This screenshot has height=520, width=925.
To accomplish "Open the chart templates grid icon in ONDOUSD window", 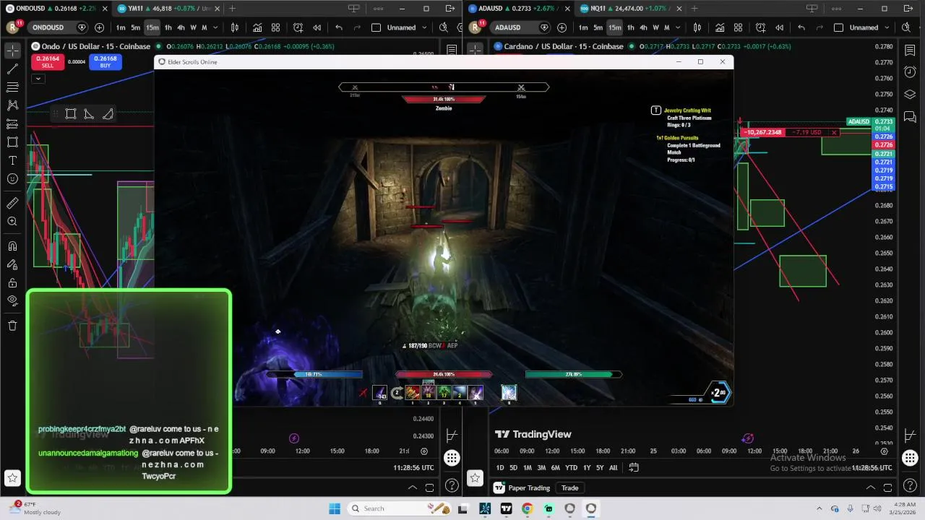I will 275,27.
